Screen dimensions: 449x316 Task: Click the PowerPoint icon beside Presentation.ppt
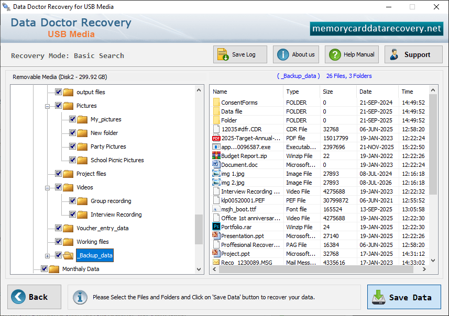[216, 235]
